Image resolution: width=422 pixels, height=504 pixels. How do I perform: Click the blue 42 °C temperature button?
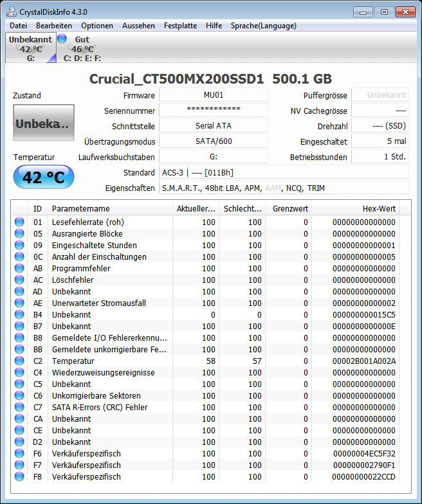(44, 177)
